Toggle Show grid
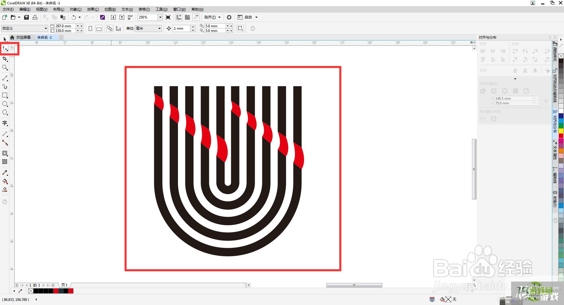The image size is (564, 305). (x=187, y=17)
